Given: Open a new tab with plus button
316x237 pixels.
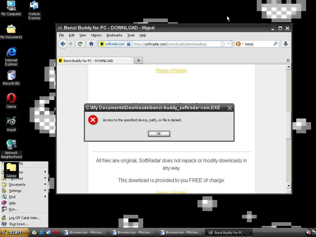Looking at the screenshot, I should [x=139, y=60].
